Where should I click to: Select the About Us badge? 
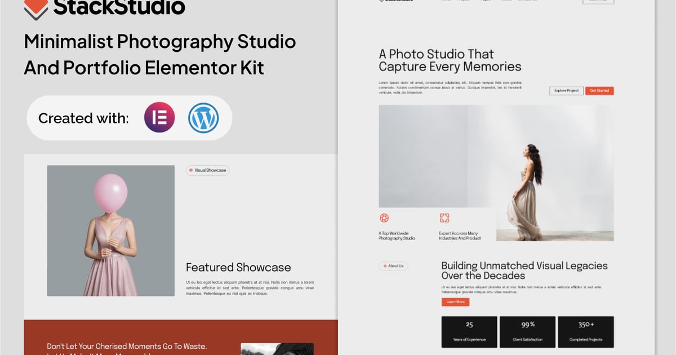click(x=393, y=266)
